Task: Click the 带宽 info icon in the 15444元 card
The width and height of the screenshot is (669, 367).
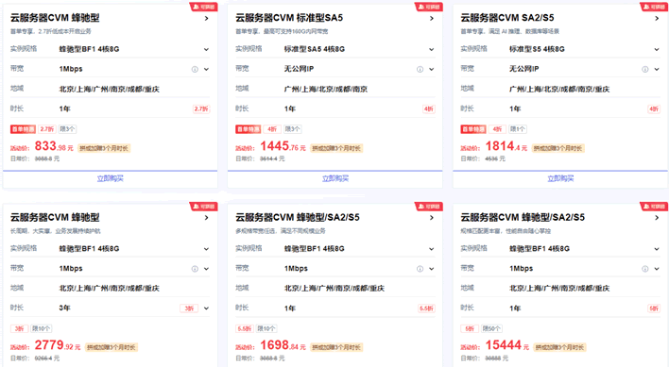Action: point(645,269)
